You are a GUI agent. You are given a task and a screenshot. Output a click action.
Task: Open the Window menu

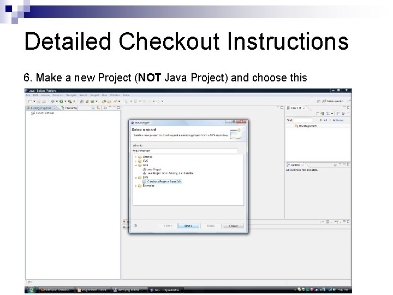(115, 95)
